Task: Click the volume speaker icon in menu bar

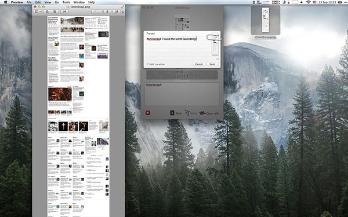Action: coord(302,2)
